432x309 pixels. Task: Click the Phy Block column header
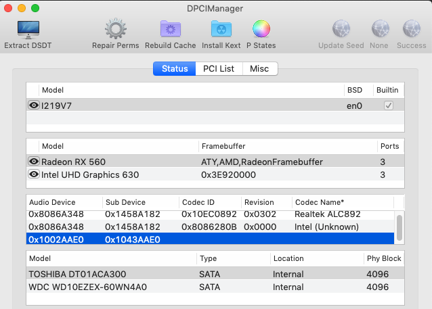(x=384, y=258)
